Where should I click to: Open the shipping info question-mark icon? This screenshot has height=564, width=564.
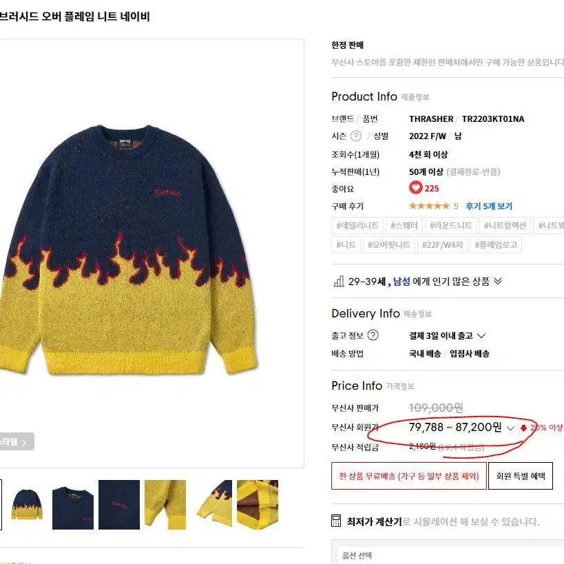373,335
